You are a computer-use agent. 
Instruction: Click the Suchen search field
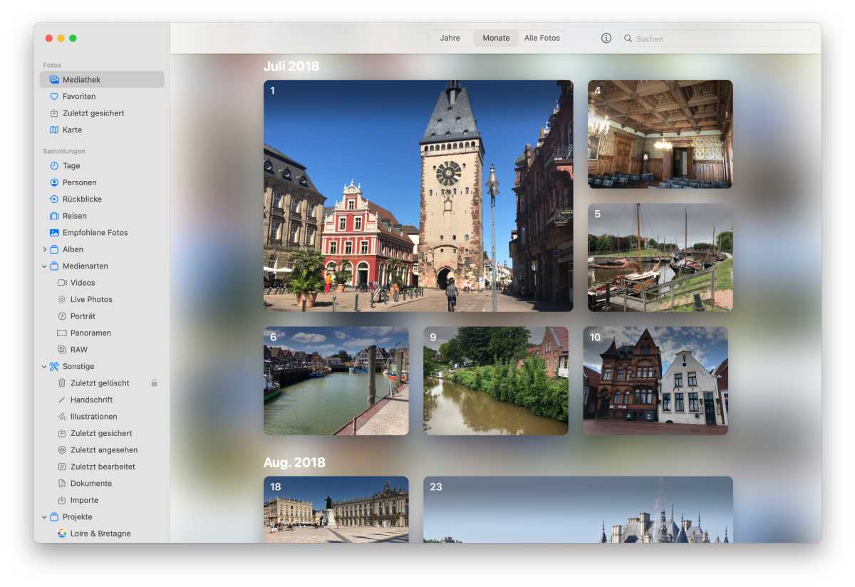tap(717, 38)
